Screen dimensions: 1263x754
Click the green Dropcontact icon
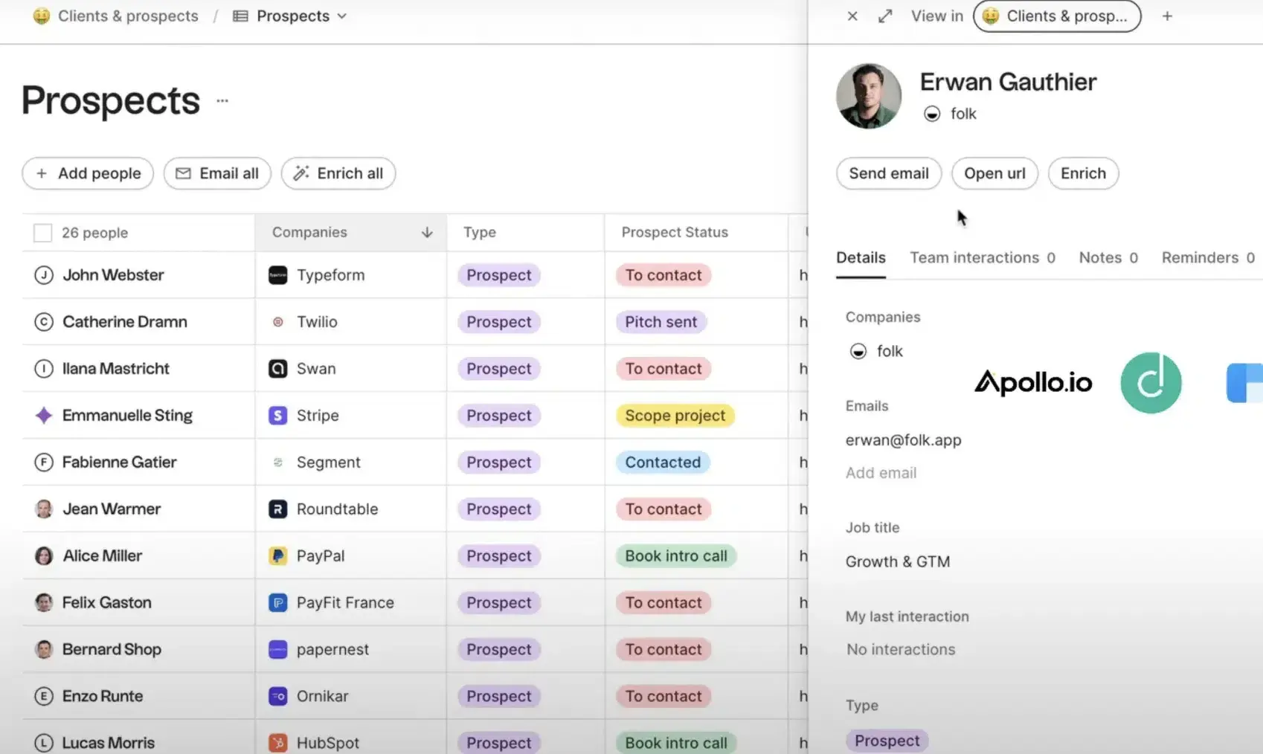pyautogui.click(x=1151, y=382)
